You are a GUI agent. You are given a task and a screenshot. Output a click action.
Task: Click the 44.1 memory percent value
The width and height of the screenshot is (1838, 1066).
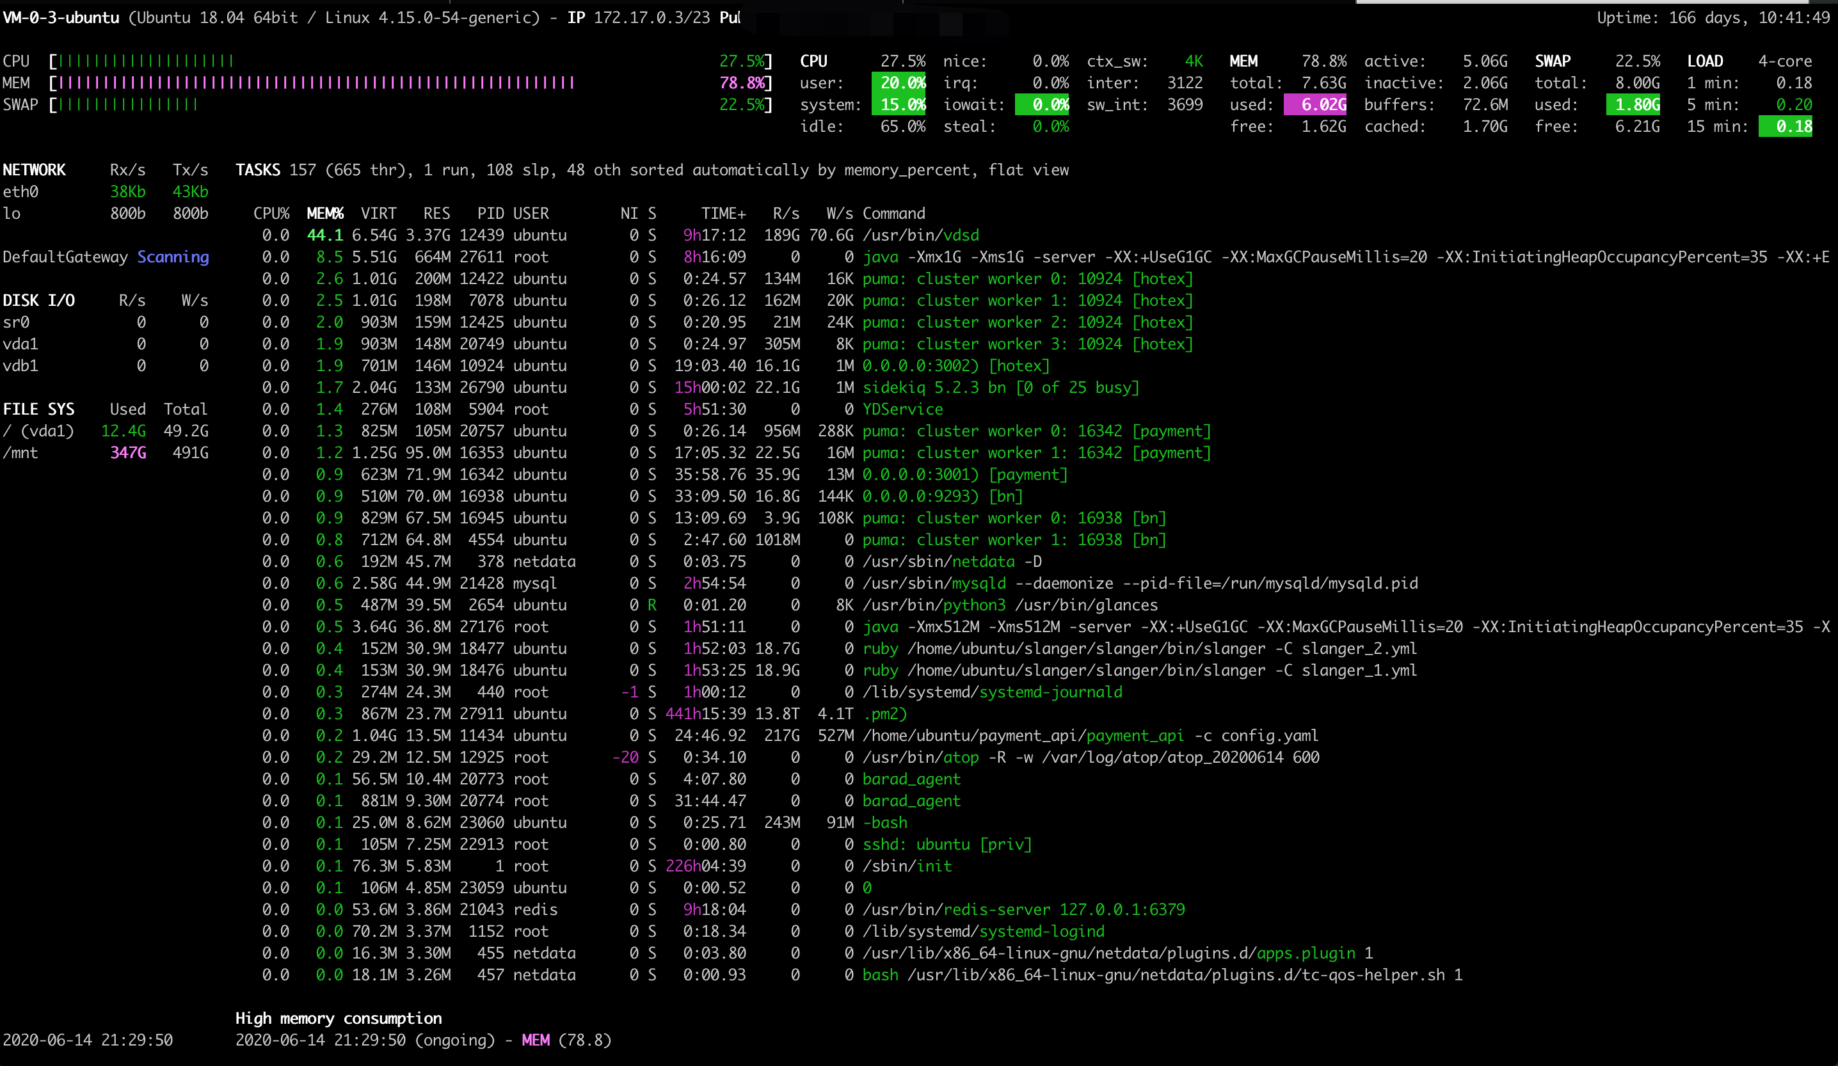point(325,235)
